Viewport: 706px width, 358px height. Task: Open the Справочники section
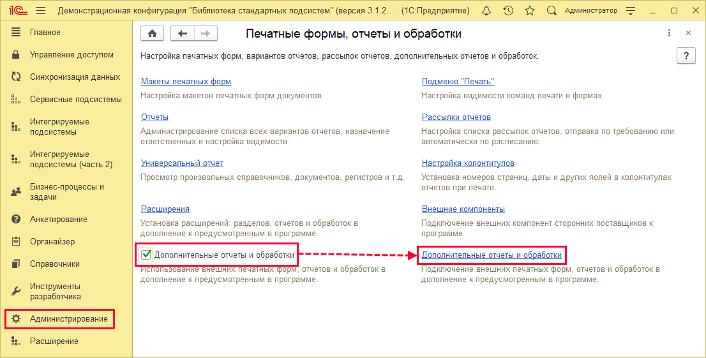click(x=54, y=264)
